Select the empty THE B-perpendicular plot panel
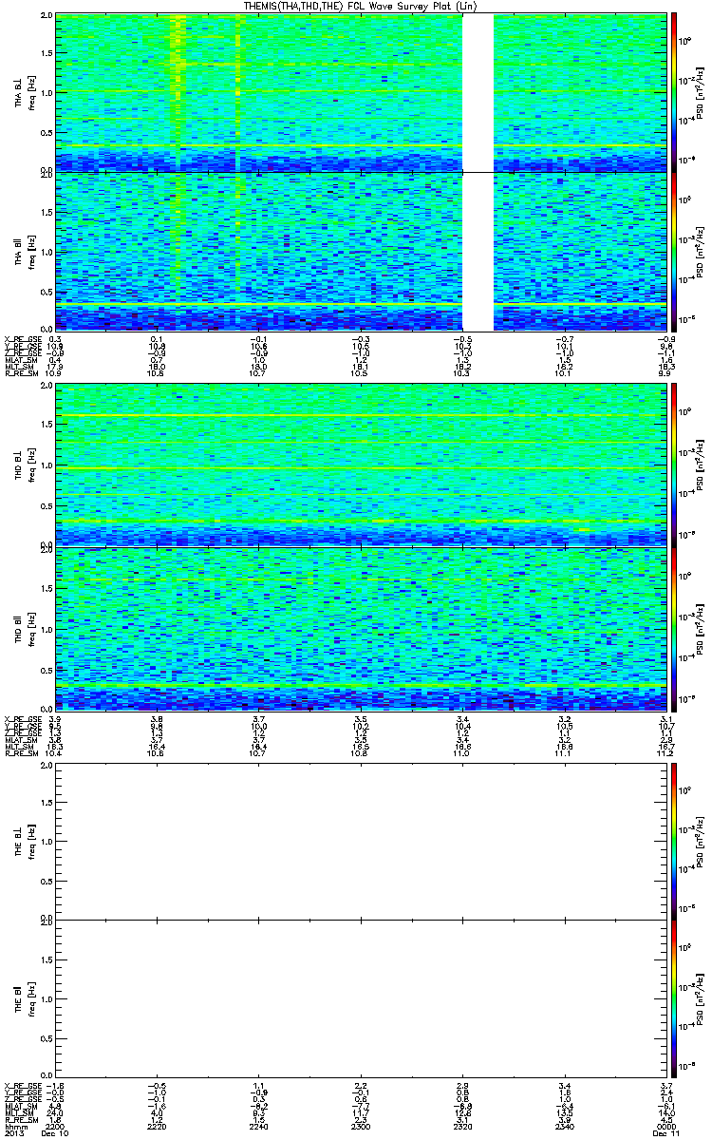This screenshot has height=1140, width=712. pyautogui.click(x=361, y=841)
